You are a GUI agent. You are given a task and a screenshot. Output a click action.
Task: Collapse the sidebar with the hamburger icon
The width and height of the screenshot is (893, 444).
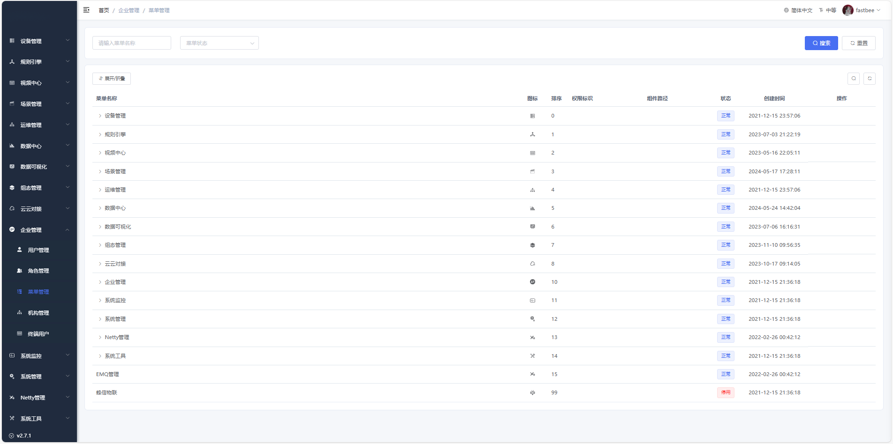pos(86,10)
